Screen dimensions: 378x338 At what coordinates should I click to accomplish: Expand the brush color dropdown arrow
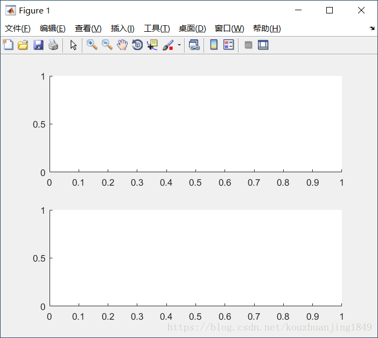(x=179, y=45)
